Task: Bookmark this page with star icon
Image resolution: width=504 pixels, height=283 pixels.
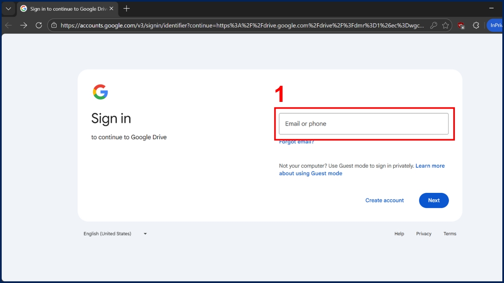Action: (446, 26)
